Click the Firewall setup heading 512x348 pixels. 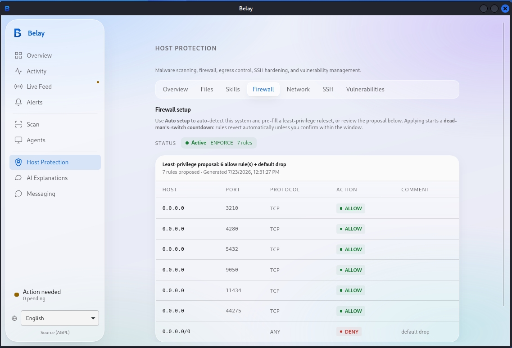click(173, 110)
